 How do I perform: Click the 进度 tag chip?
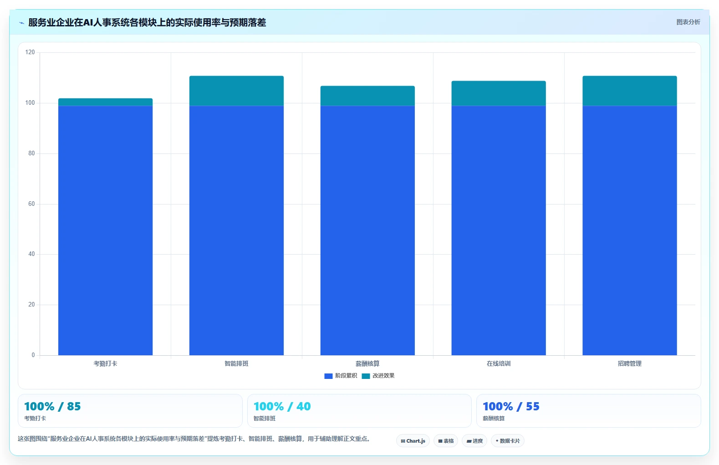[474, 441]
